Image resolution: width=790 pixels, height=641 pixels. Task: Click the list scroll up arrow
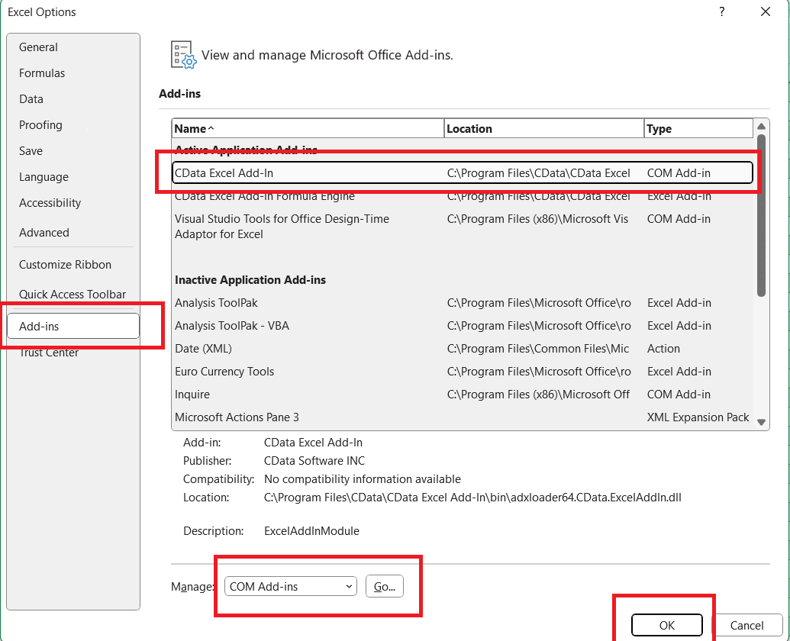[761, 127]
